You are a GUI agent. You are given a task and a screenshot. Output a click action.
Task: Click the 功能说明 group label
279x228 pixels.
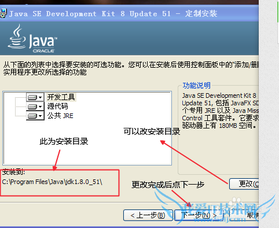tap(196, 86)
